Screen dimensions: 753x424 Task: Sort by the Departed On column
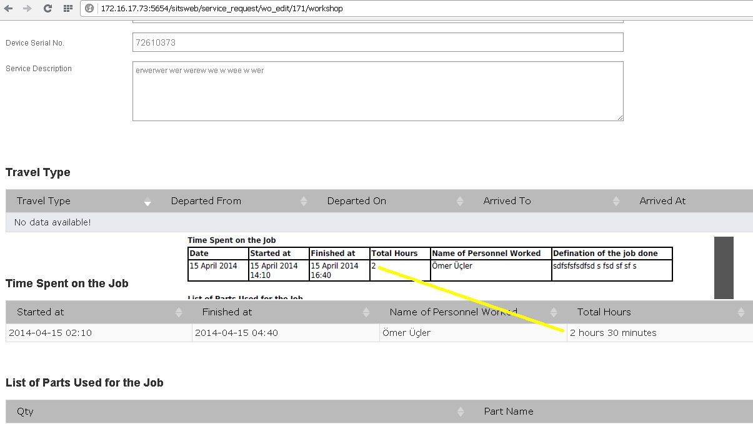394,201
